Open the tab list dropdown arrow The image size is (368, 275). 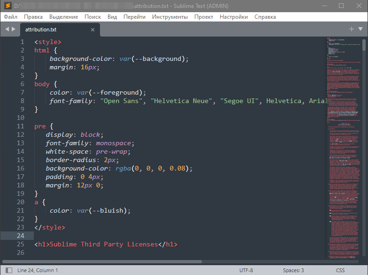point(360,29)
